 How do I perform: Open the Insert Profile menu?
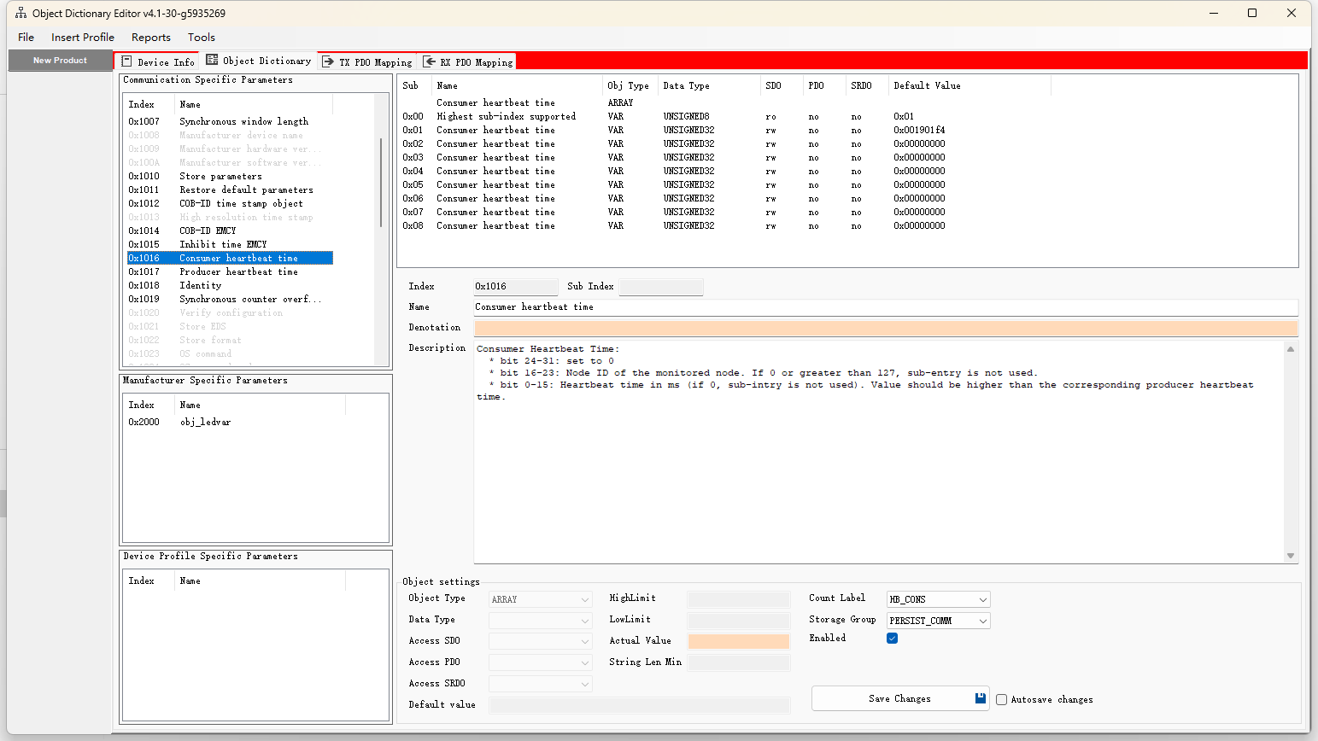coord(83,38)
